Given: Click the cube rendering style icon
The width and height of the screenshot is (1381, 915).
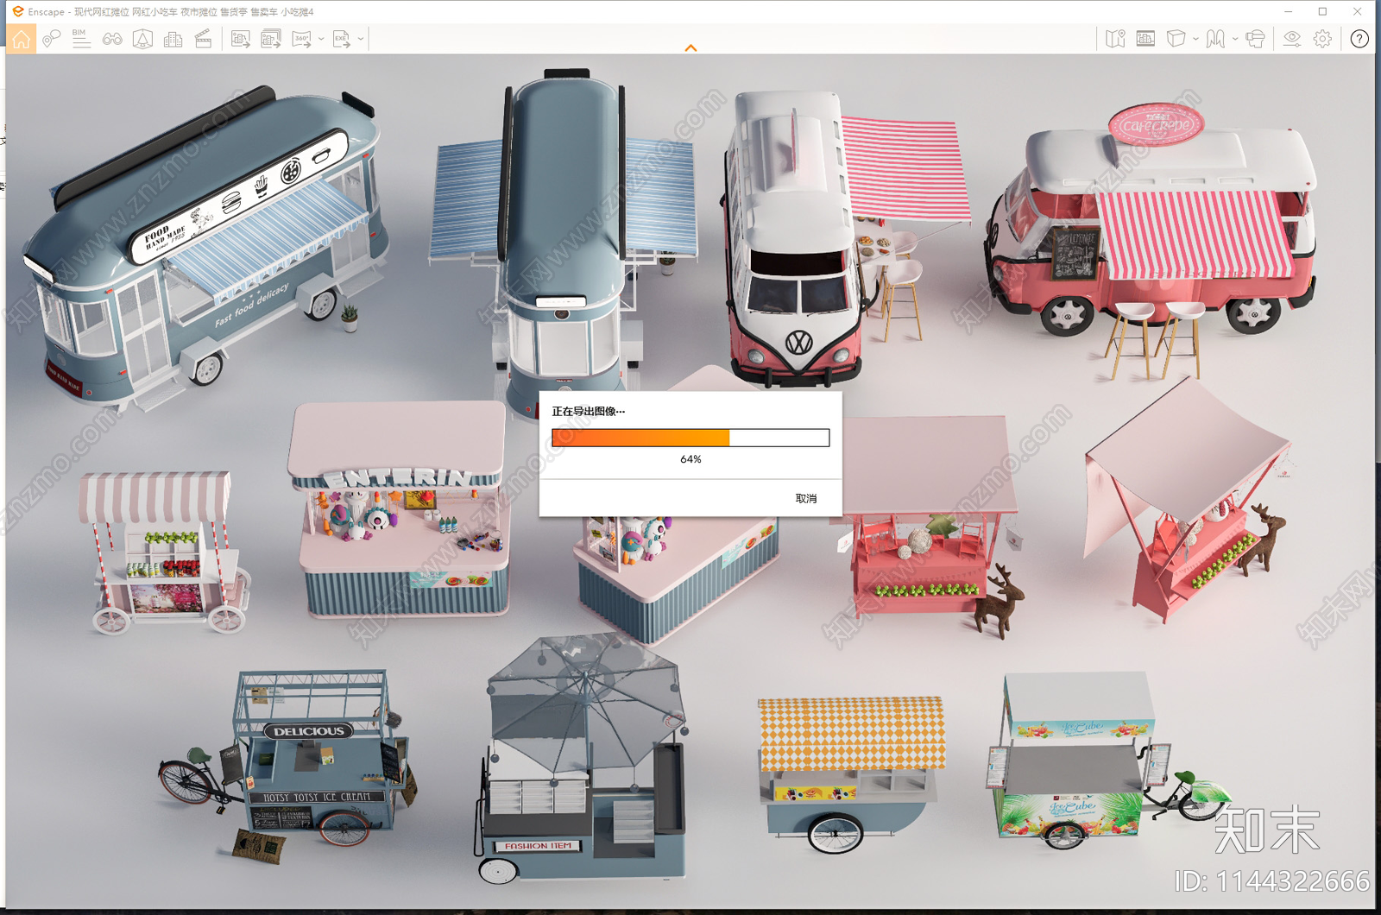Looking at the screenshot, I should (1176, 39).
